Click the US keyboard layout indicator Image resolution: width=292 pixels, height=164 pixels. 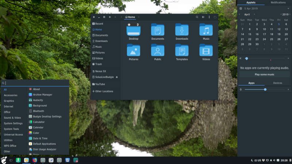(259, 160)
